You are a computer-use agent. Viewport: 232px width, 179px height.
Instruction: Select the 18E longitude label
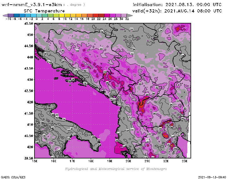coord(91,161)
